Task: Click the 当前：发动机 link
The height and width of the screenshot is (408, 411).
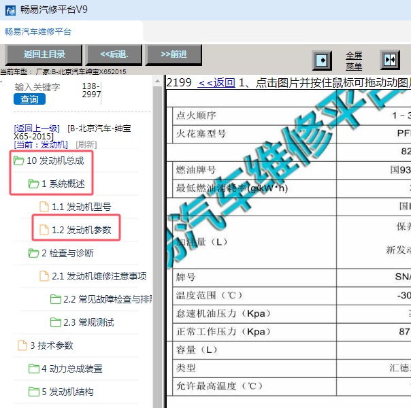Action: [41, 145]
